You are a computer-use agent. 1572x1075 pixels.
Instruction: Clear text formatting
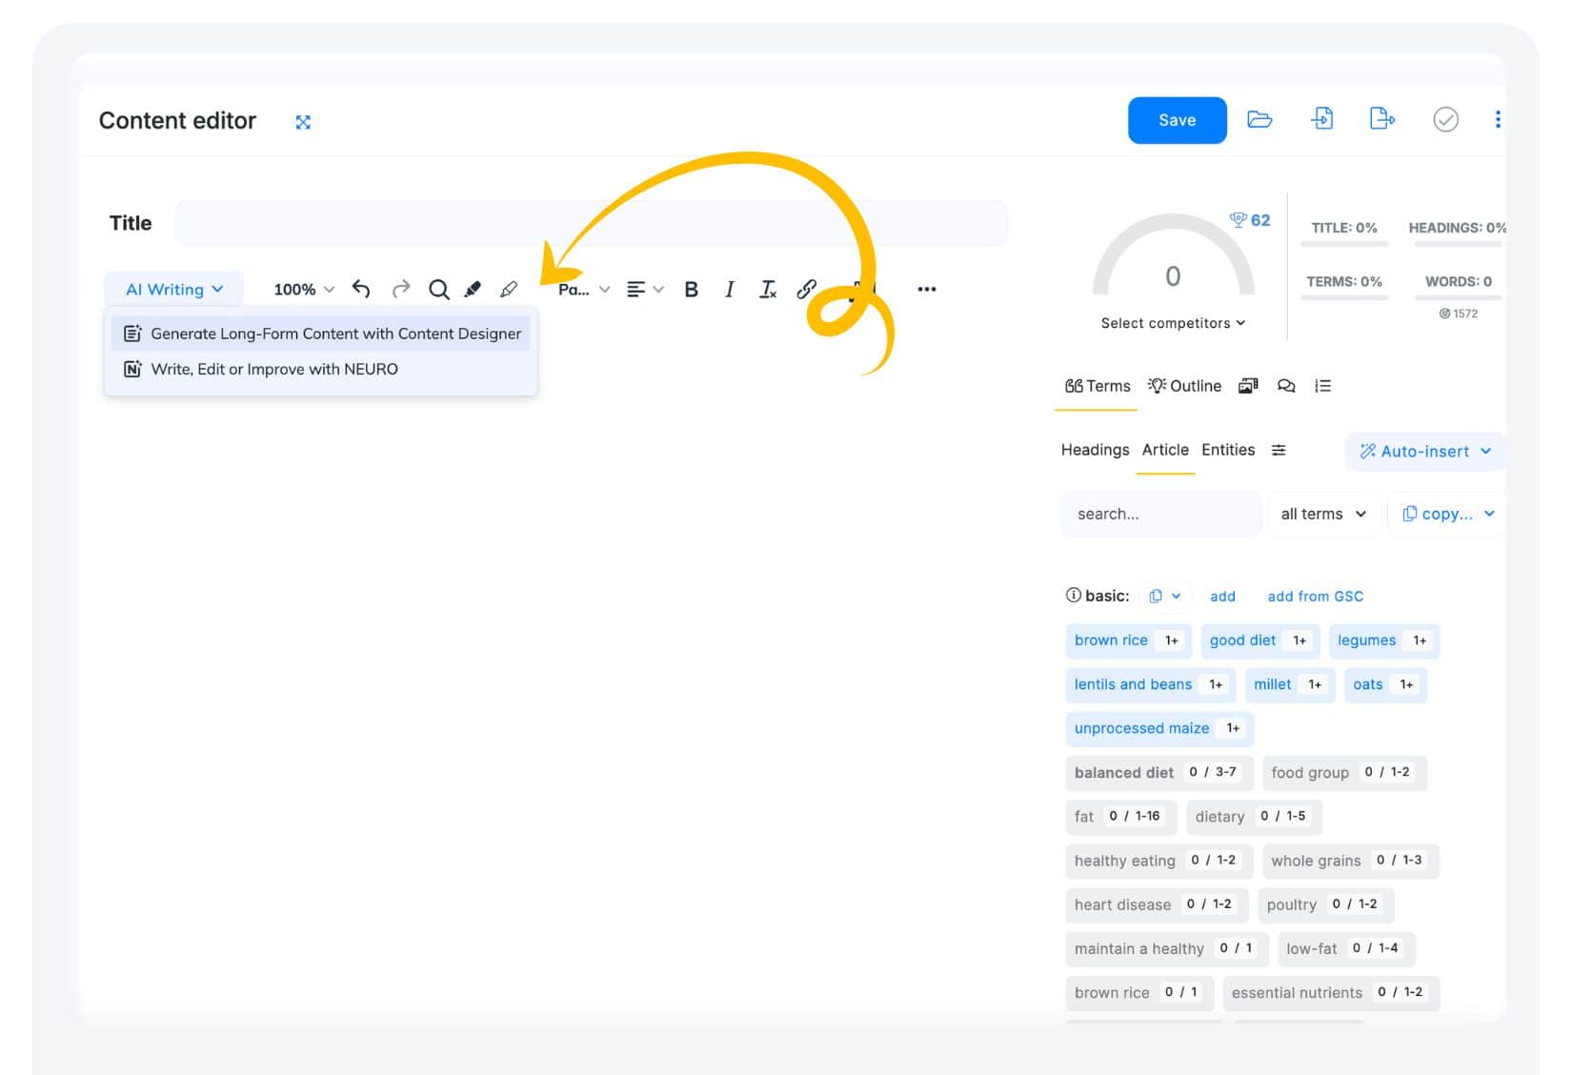coord(768,290)
